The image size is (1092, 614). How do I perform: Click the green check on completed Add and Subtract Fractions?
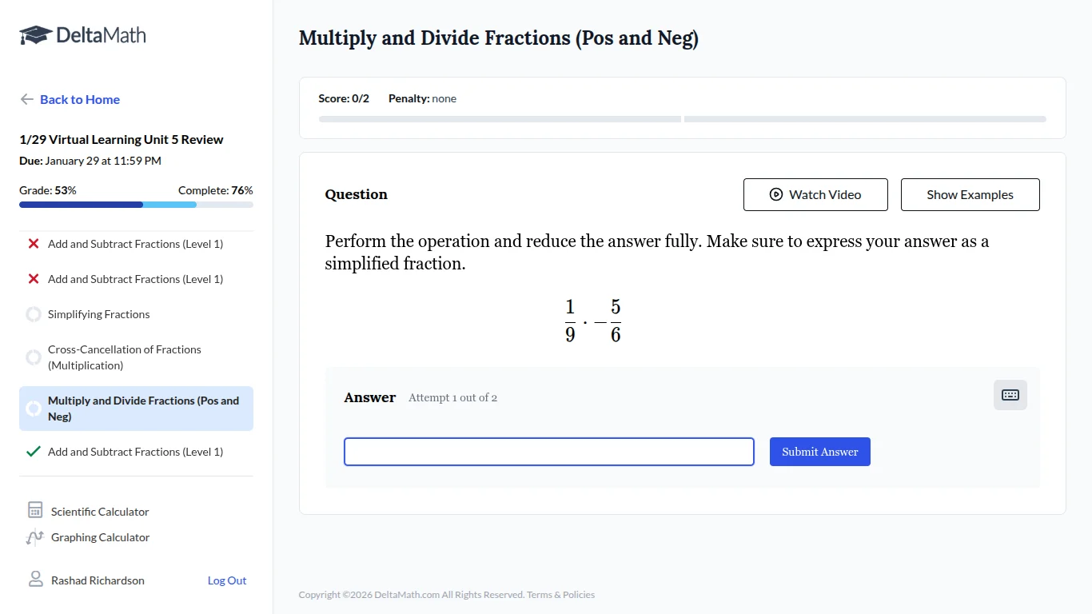point(33,451)
